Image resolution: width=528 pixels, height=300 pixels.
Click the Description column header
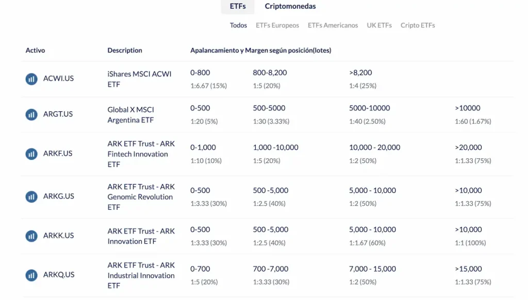tap(125, 50)
